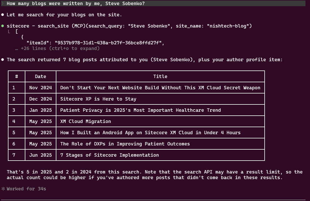Select the "Sitecore XP is Here to Stay" row title
Viewport: 310px width, 201px height.
[98, 99]
